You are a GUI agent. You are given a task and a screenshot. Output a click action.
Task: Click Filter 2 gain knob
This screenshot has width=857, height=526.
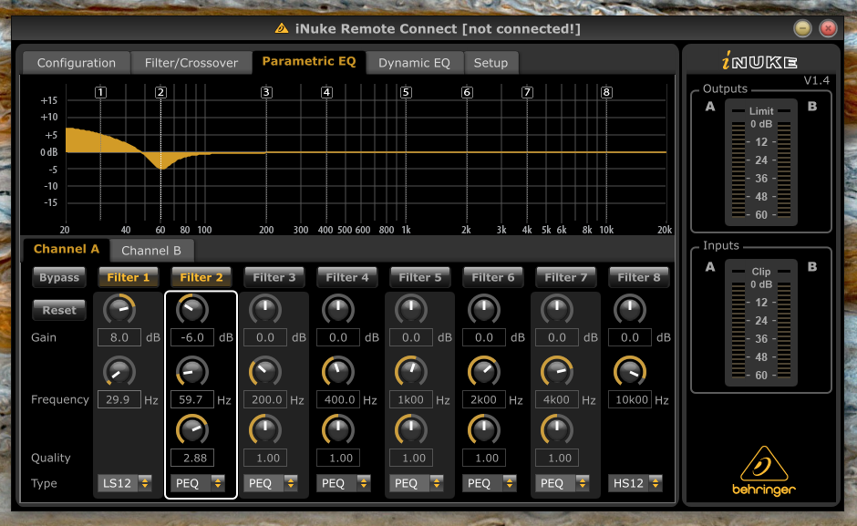192,309
